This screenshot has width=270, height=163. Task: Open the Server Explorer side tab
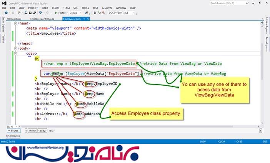[3, 24]
